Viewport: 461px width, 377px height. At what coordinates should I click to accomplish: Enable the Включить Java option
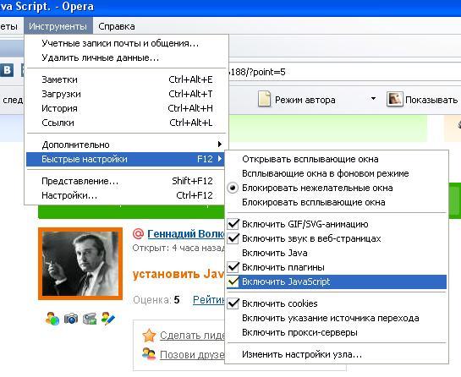337,253
